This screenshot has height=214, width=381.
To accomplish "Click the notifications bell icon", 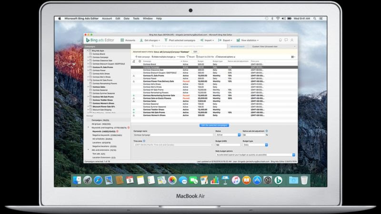I will click(280, 40).
